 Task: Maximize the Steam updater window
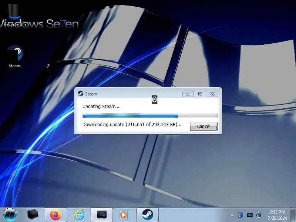200,94
